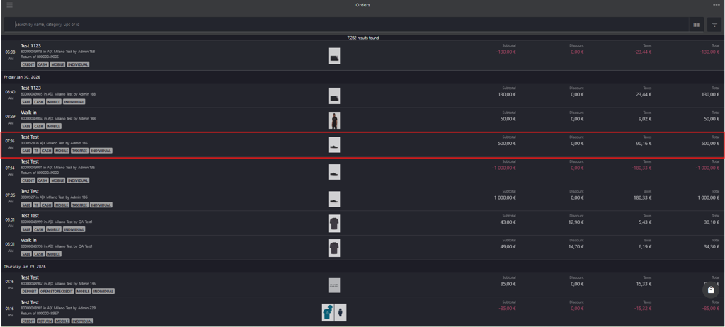The width and height of the screenshot is (725, 327).
Task: Click the Friday Jan 30, 2026 date header
Action: (x=22, y=77)
